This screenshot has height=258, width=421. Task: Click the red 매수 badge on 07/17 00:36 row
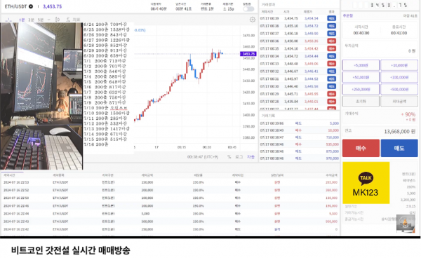331,41
